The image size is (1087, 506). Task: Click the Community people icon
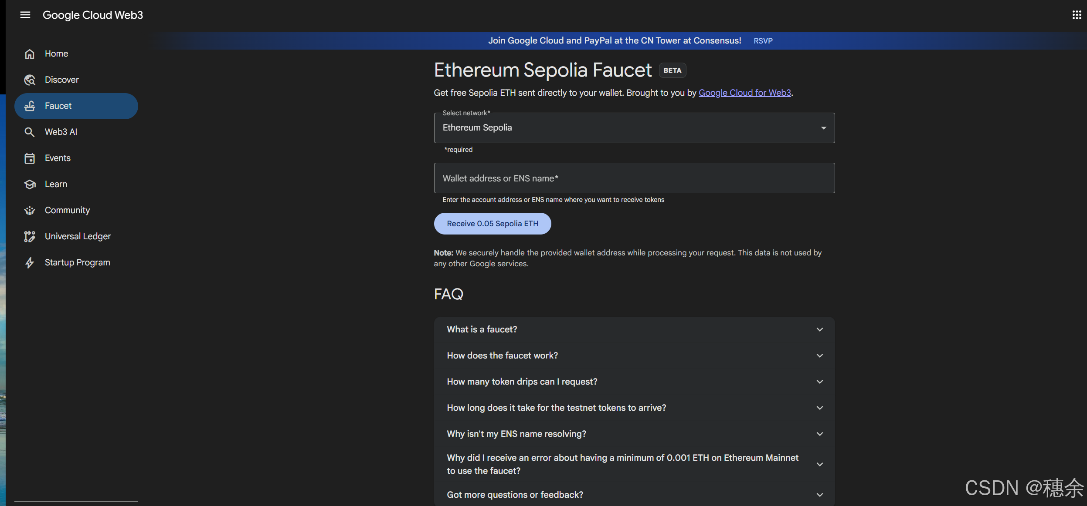pos(30,211)
